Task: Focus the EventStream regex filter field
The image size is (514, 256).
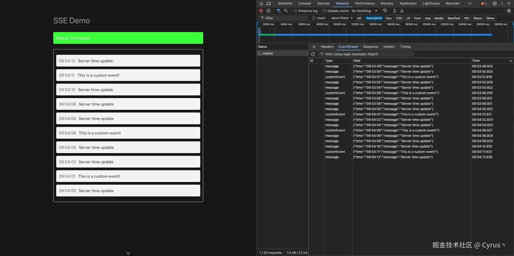Action: pyautogui.click(x=367, y=54)
